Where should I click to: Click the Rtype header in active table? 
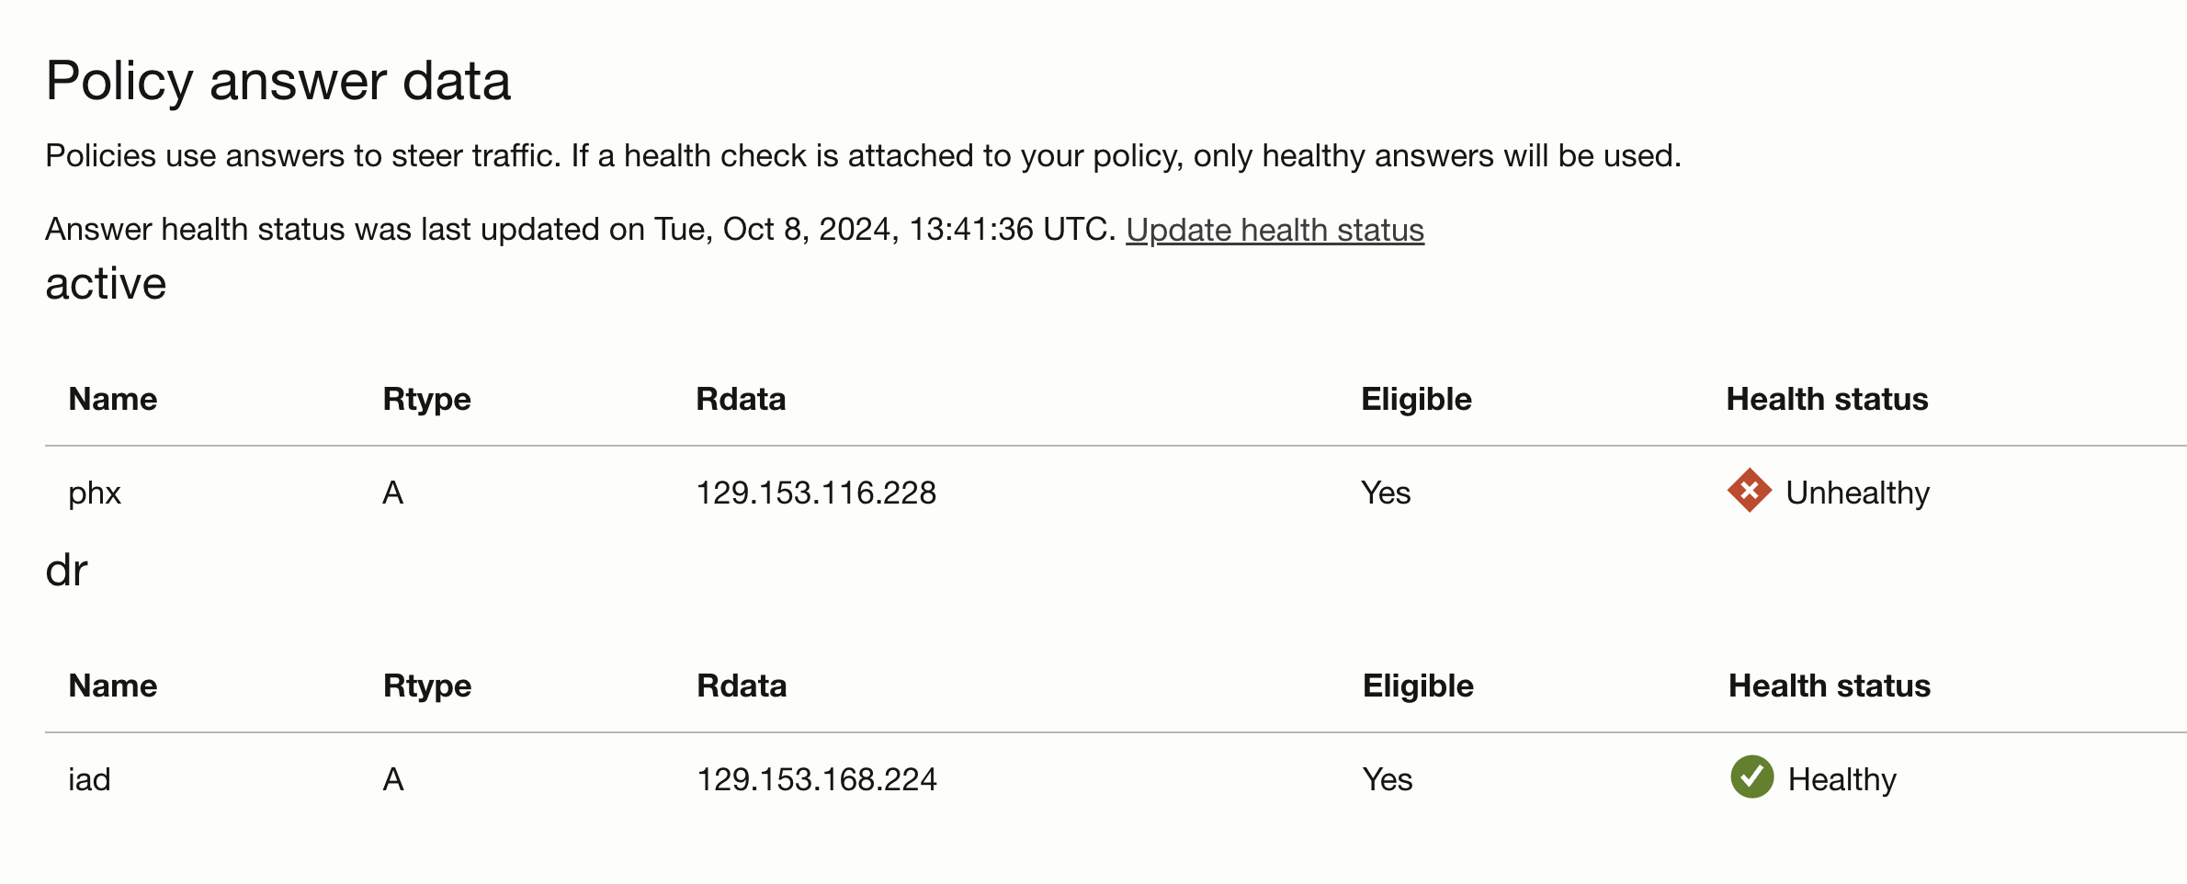426,400
